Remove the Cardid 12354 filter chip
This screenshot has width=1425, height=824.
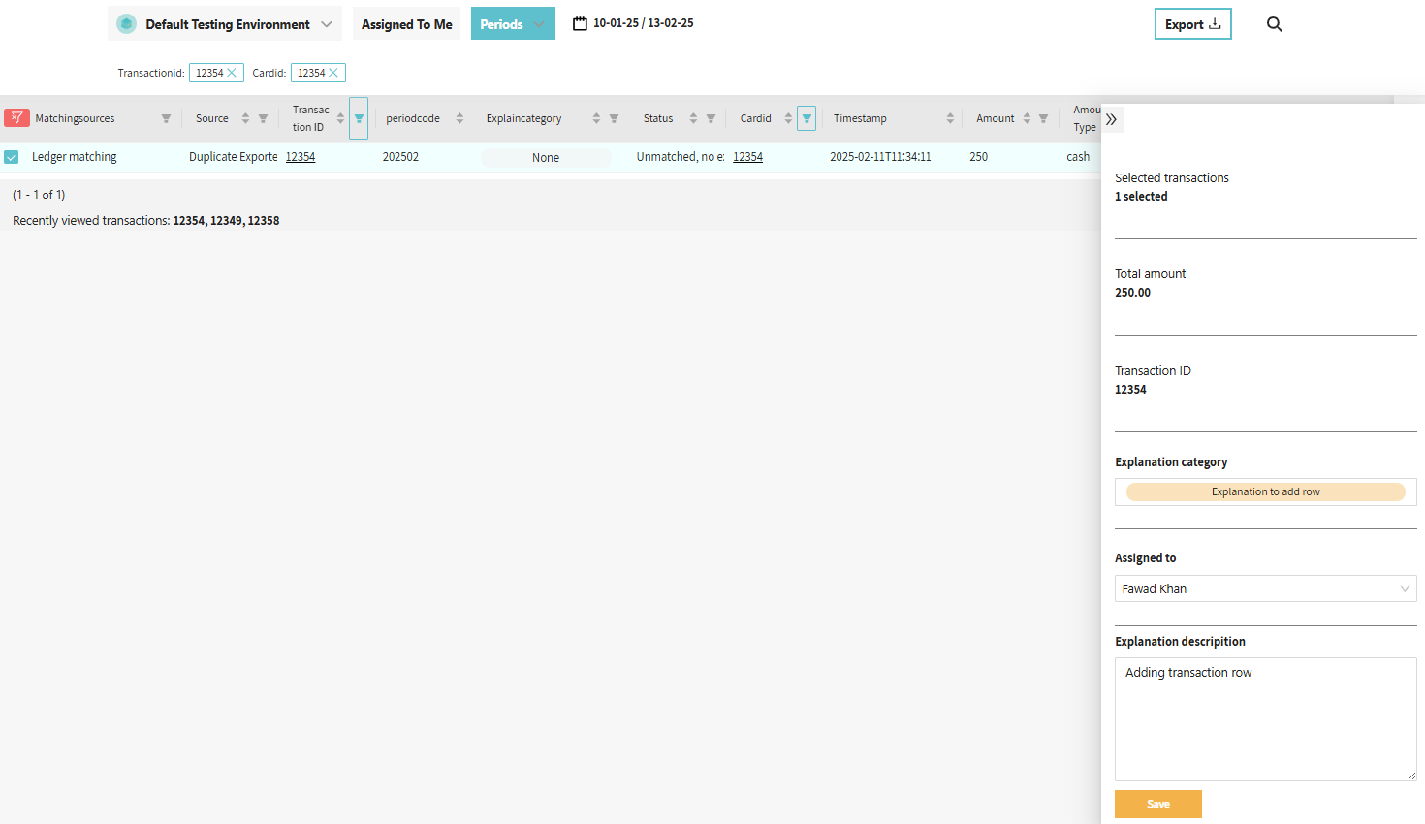tap(333, 73)
